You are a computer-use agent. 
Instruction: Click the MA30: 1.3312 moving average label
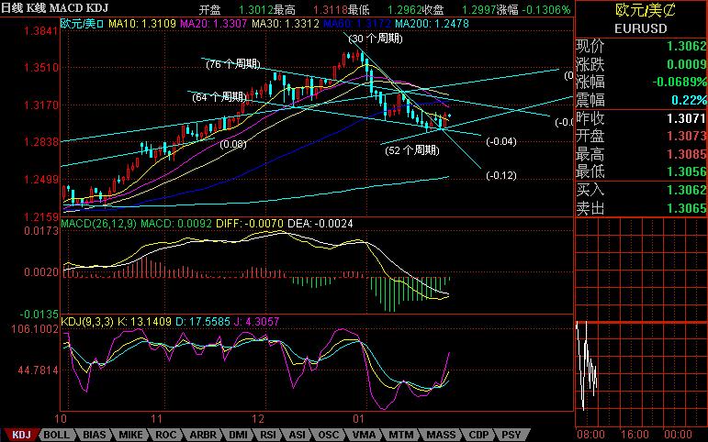[286, 24]
